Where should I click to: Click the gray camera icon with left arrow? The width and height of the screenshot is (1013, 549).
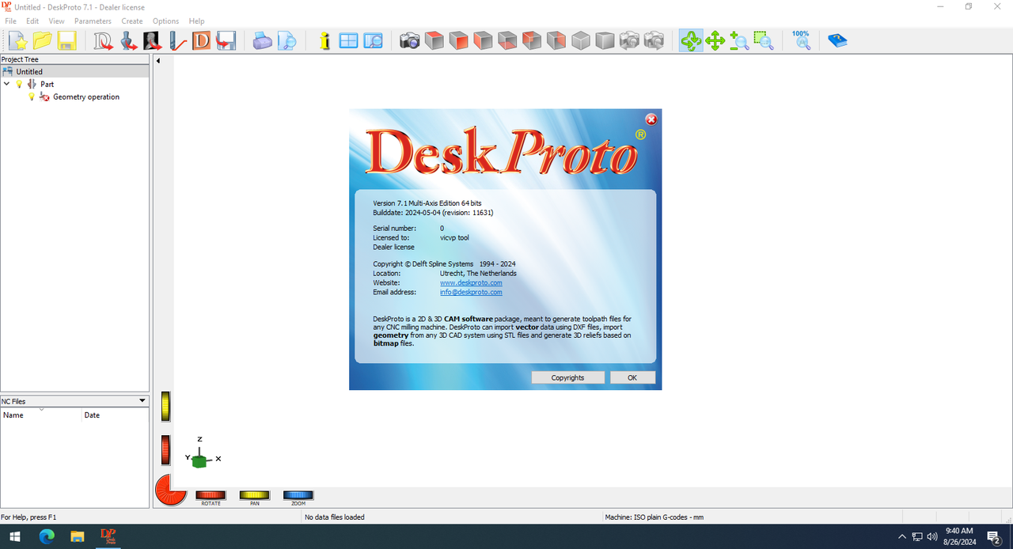pyautogui.click(x=630, y=40)
